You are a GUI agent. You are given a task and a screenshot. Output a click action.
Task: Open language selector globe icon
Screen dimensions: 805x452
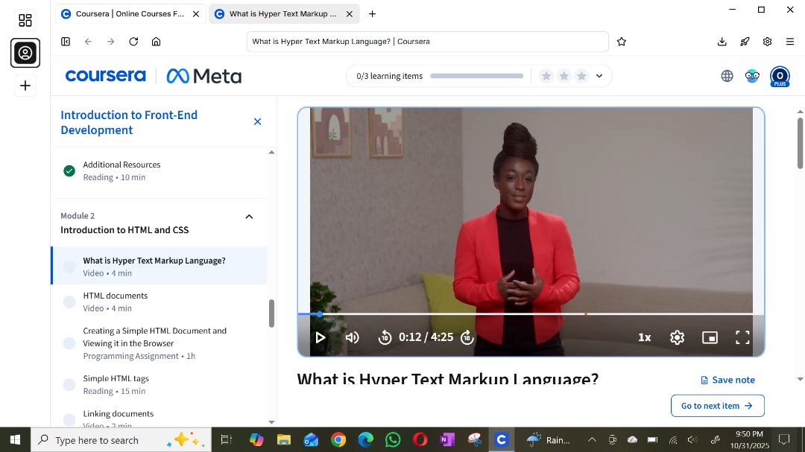click(727, 76)
